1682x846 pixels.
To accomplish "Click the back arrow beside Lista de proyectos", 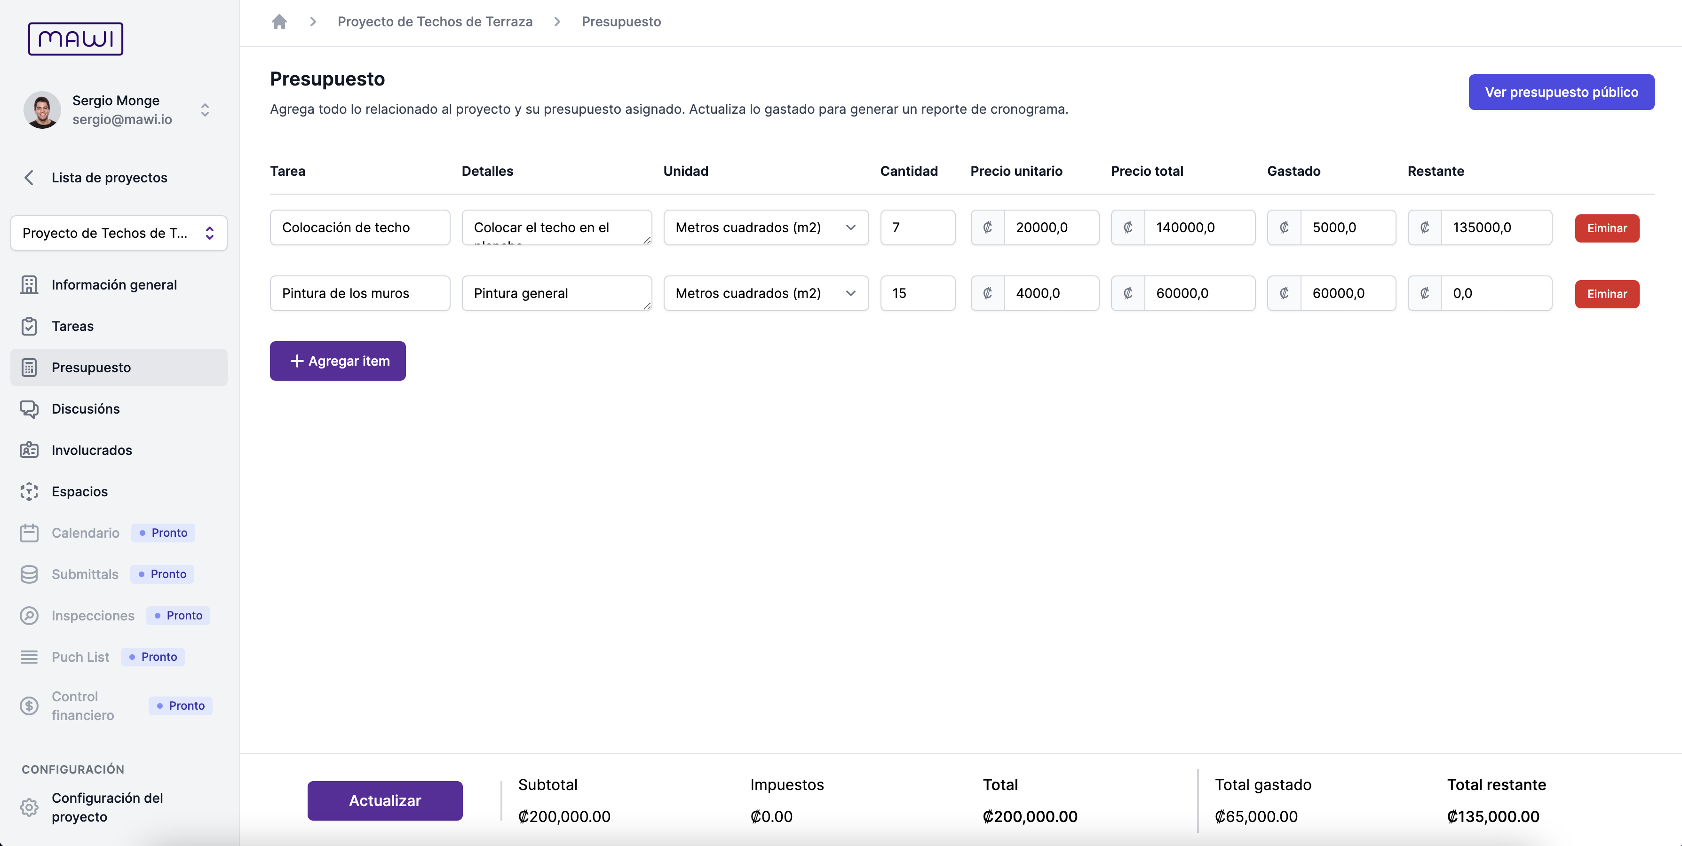I will pos(29,177).
